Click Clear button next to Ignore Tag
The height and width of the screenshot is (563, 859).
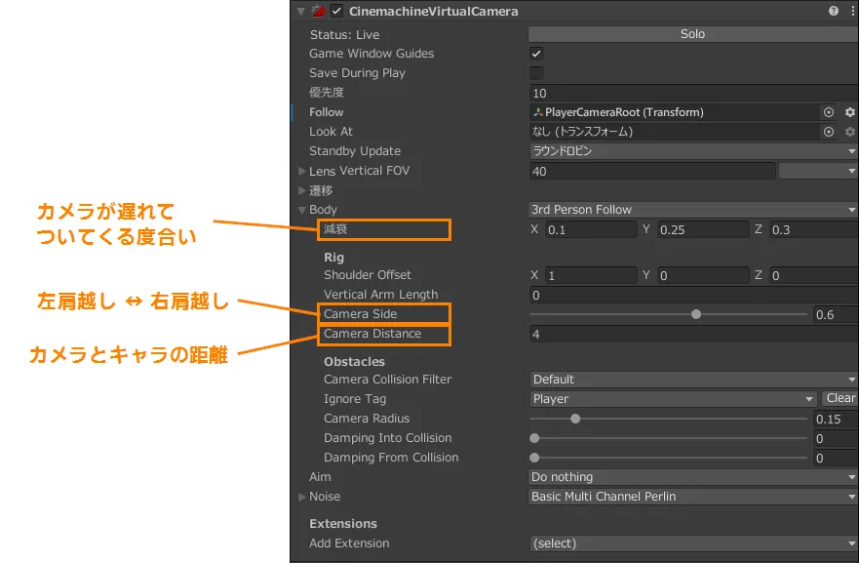point(840,398)
